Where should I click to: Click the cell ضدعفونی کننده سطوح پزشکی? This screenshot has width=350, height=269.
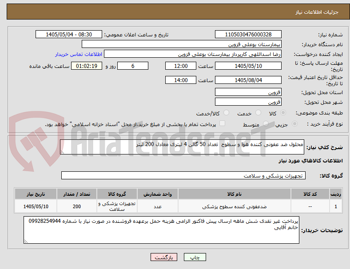235,206
